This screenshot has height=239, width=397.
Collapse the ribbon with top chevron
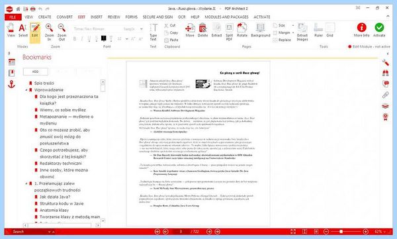388,17
